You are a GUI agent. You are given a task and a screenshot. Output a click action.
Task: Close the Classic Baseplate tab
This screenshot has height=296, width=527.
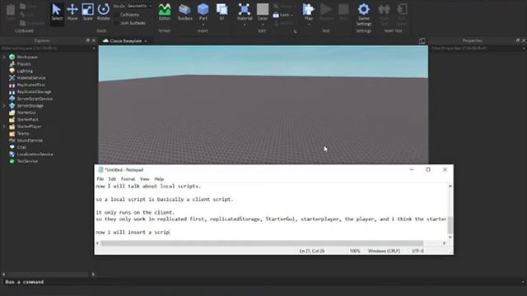(146, 41)
